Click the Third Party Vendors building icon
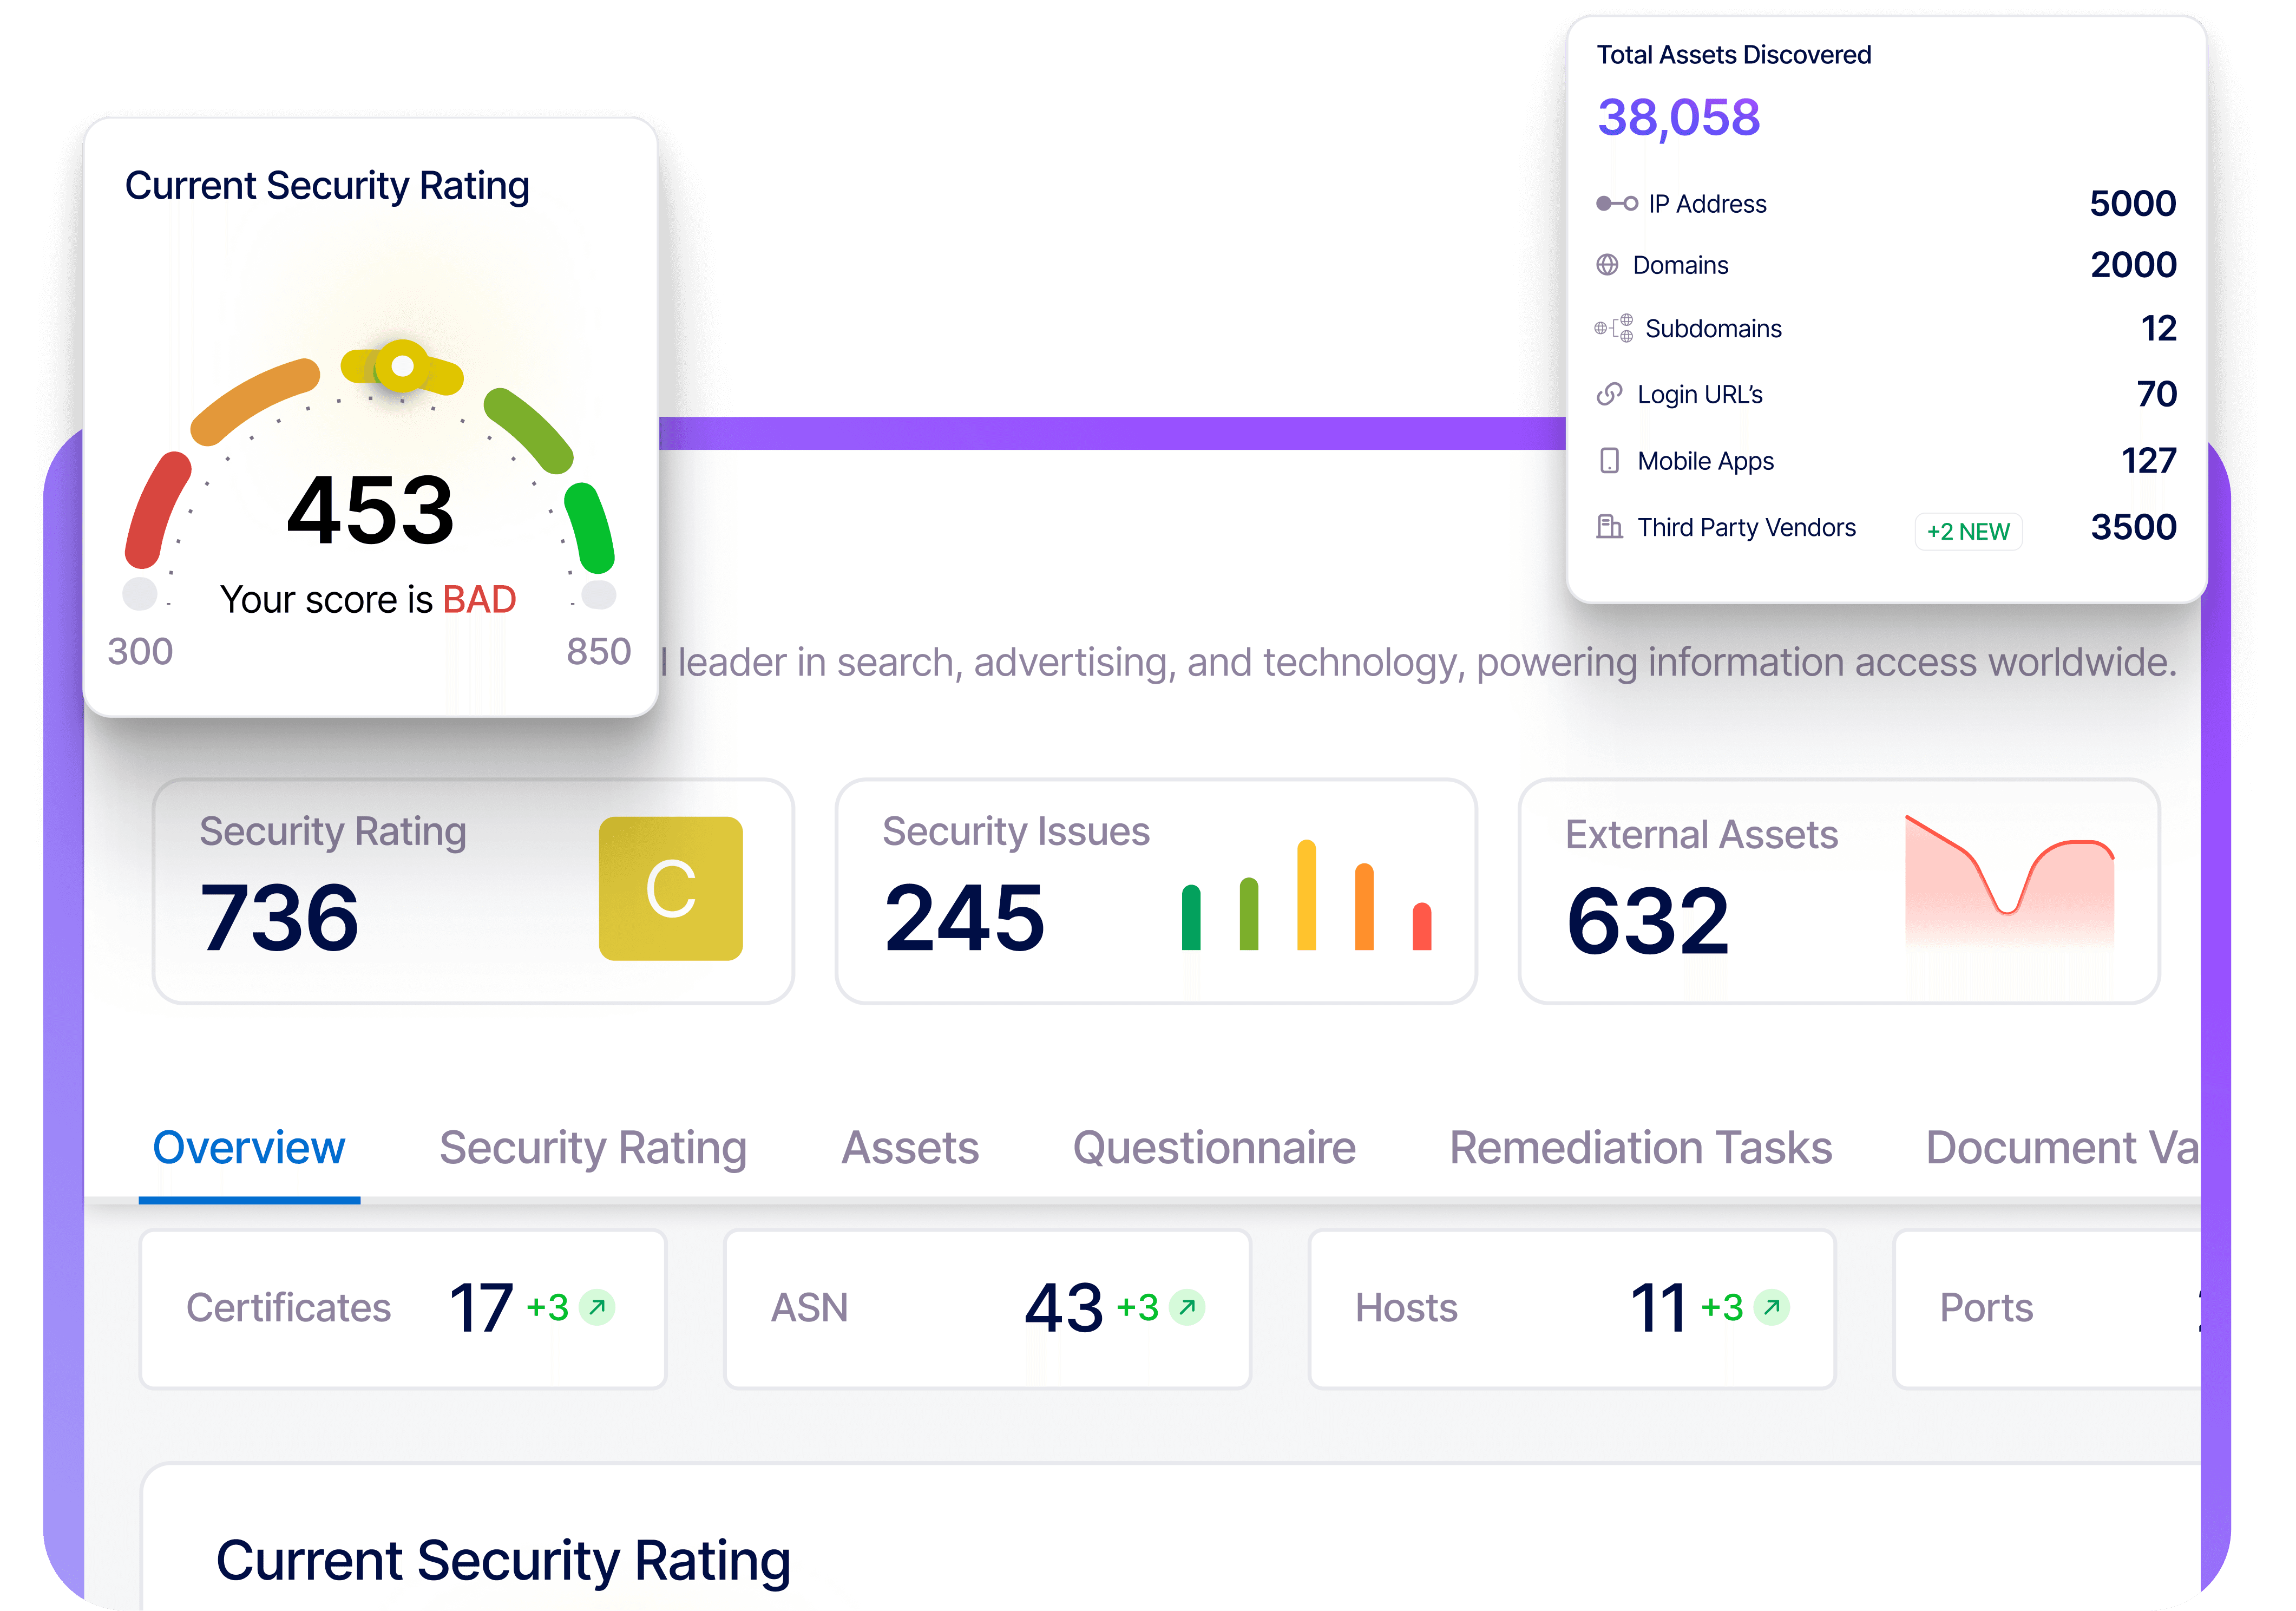 click(x=1609, y=527)
